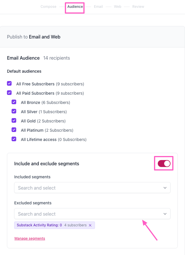Untick the All Platinum checkbox
The image size is (185, 255).
click(14, 130)
